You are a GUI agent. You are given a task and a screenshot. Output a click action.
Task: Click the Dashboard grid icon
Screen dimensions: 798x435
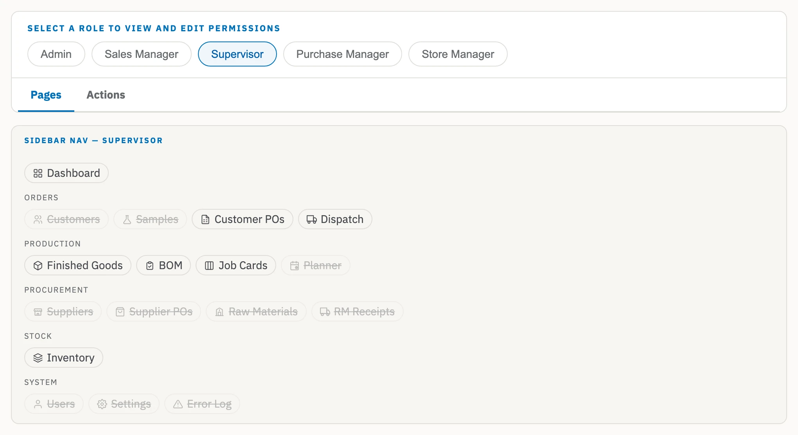point(38,173)
